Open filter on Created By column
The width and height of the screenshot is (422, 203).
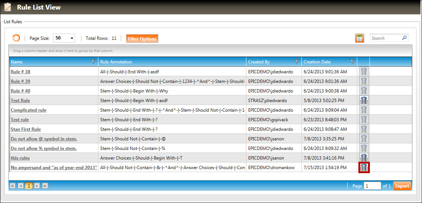coord(296,62)
